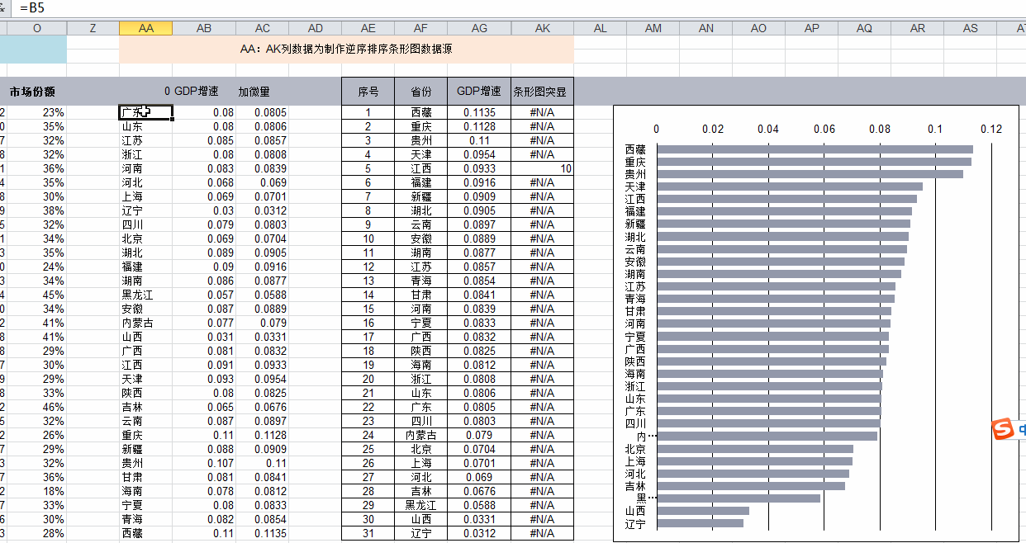The image size is (1026, 543).
Task: Select the 45% market share cell
Action: 36,295
